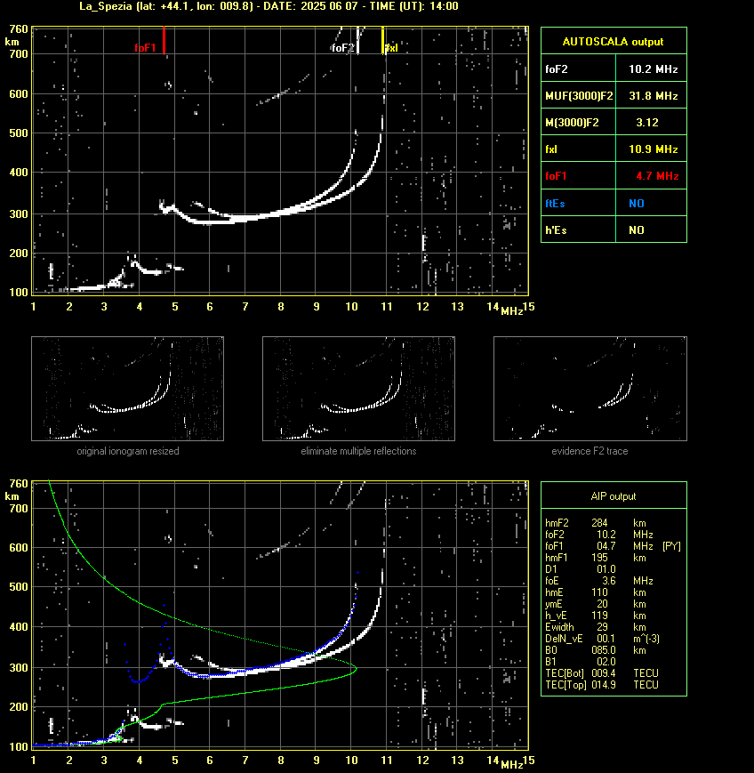Screen dimensions: 754x773
Task: Click the MUF(3000)F2 label cell
Action: pyautogui.click(x=579, y=96)
